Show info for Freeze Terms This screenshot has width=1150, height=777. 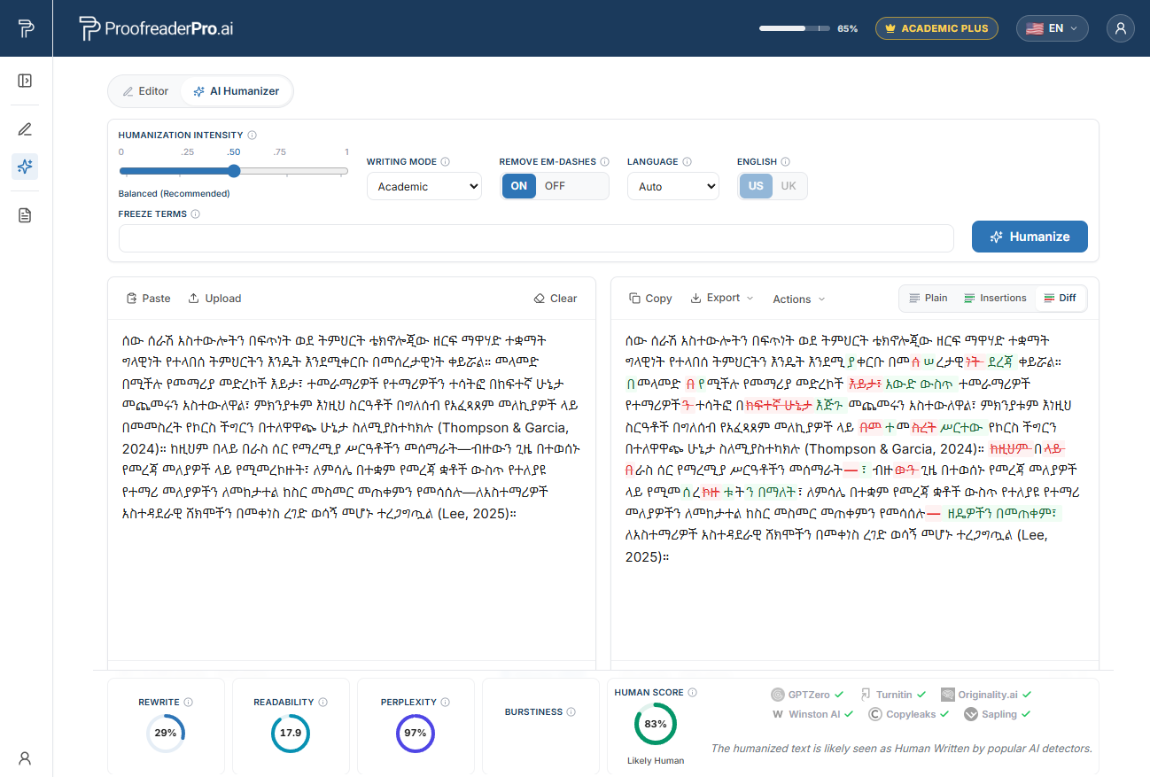(x=196, y=214)
